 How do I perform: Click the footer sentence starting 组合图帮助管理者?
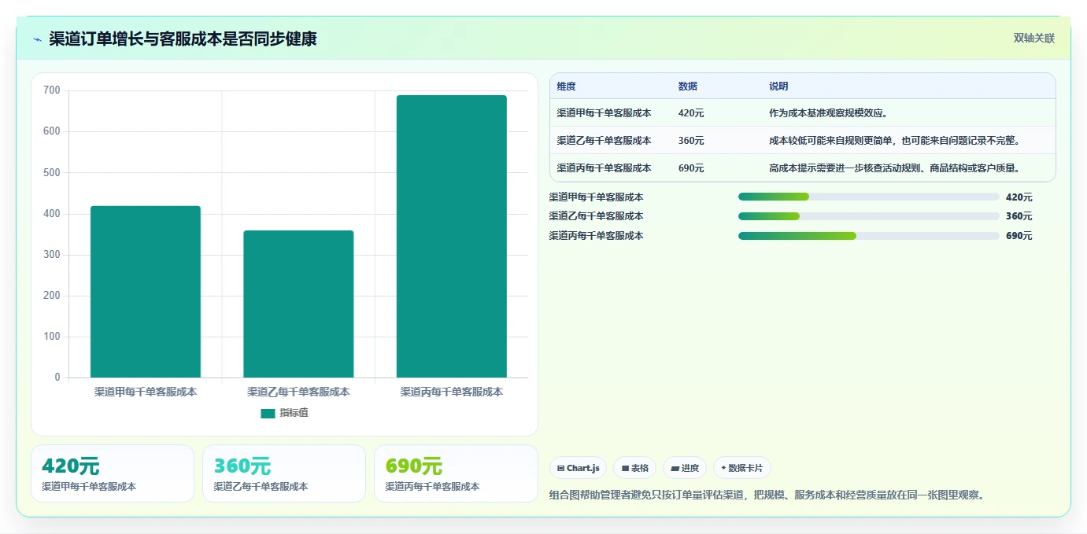[767, 495]
